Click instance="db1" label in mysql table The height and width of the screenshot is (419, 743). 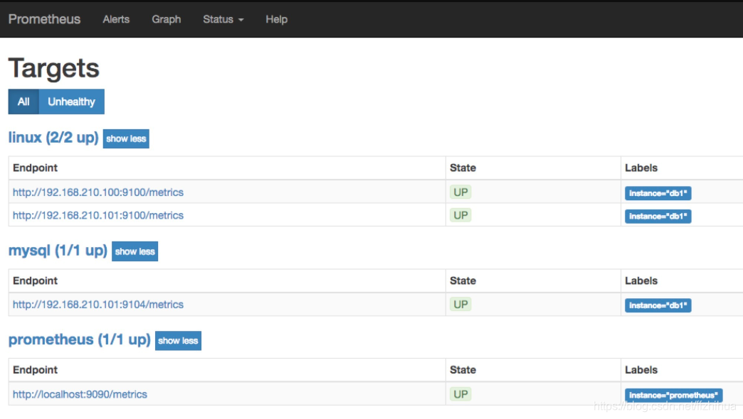[658, 305]
